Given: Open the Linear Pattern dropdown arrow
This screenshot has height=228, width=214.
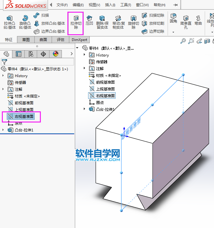Looking at the screenshot, I should [x=212, y=32].
